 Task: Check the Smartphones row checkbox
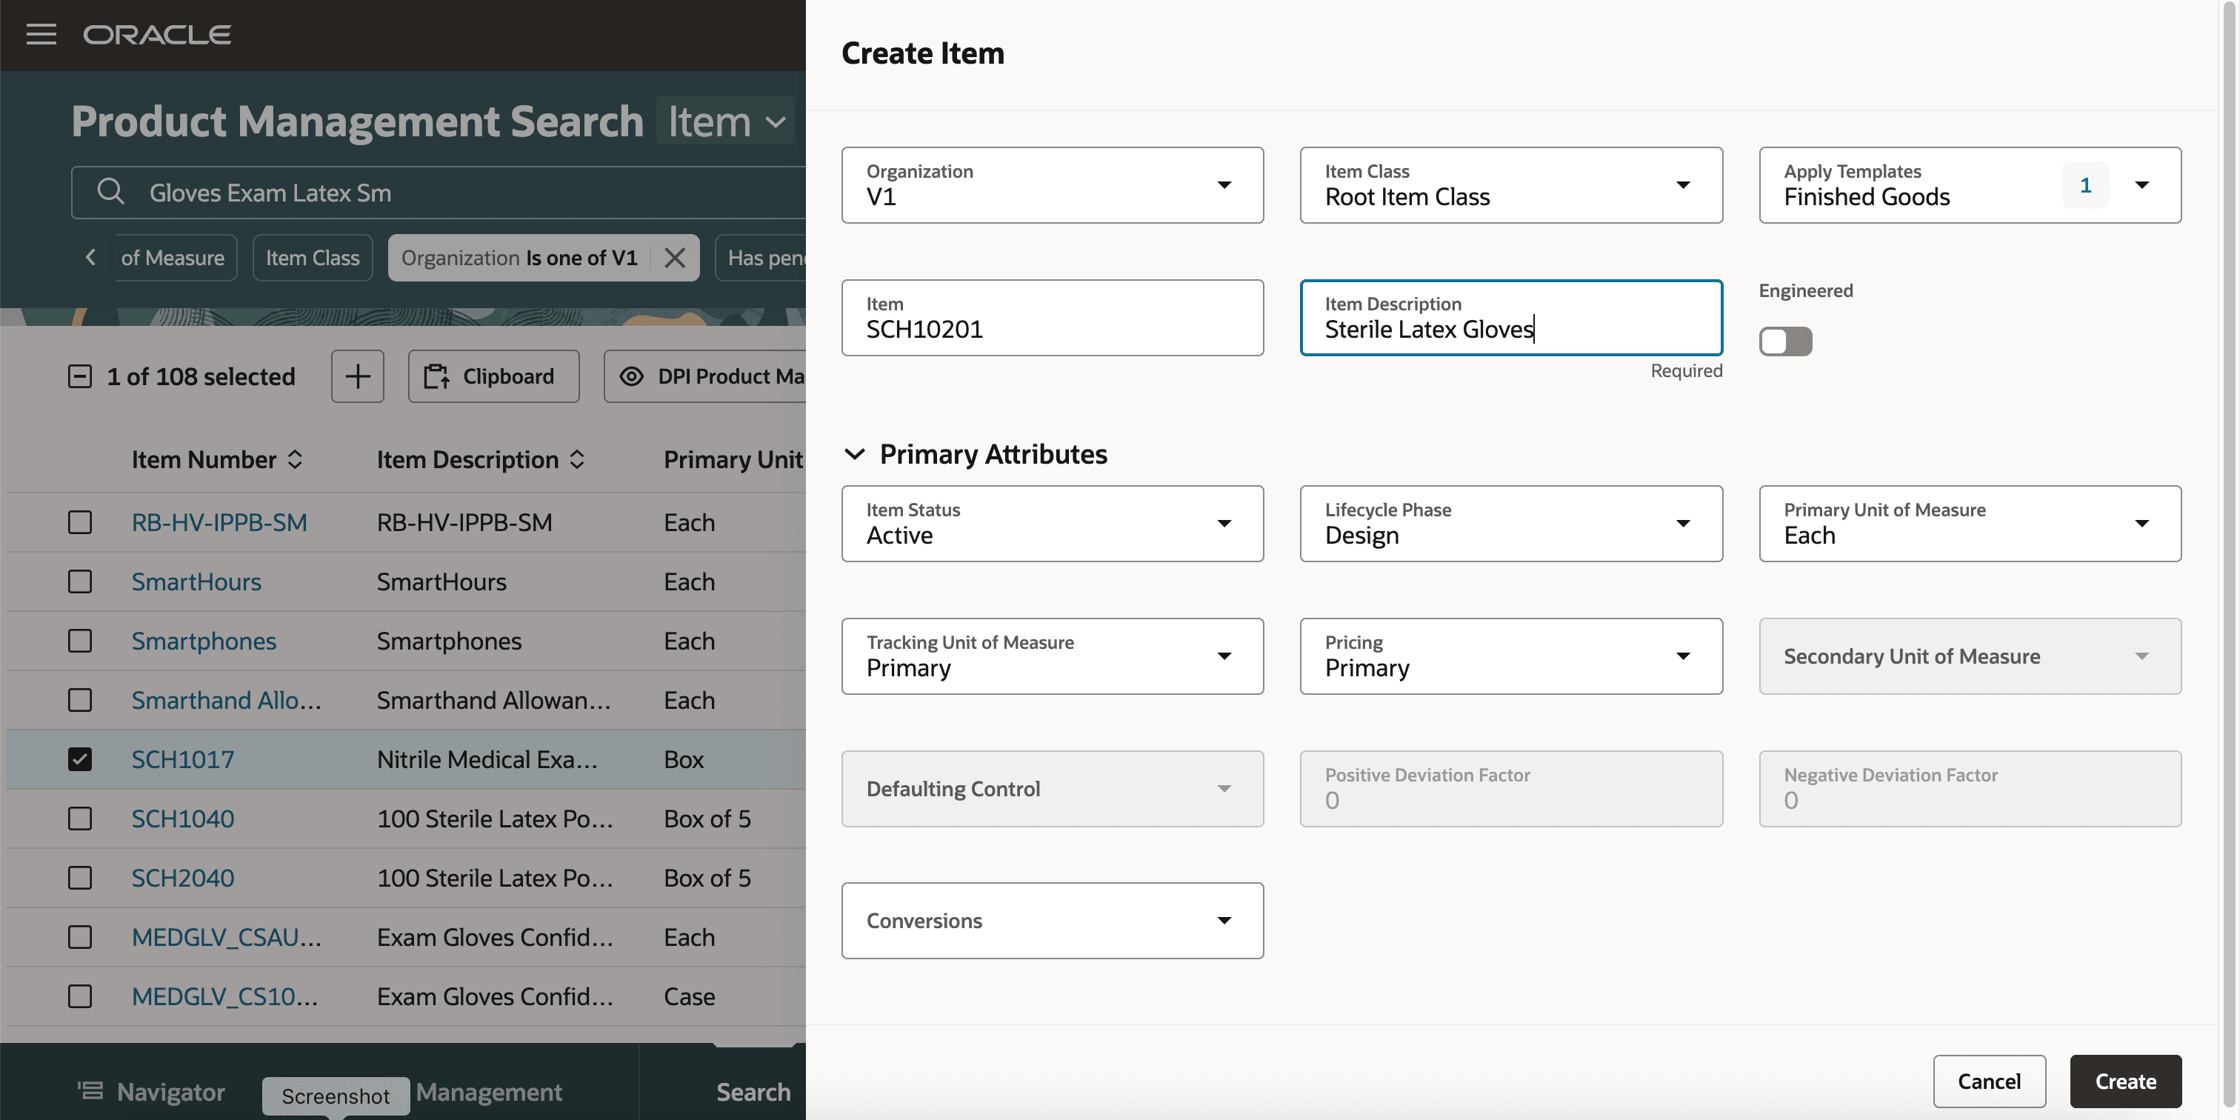coord(80,641)
